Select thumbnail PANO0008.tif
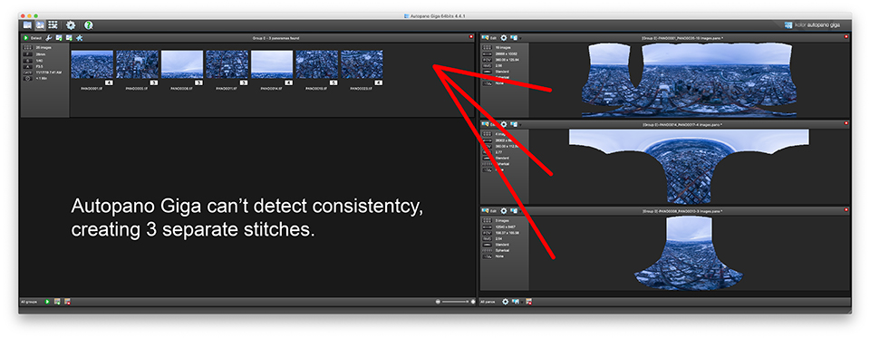Viewport: 870px width, 338px height. click(182, 64)
